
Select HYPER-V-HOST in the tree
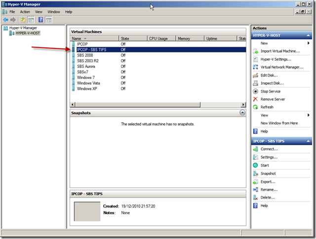(x=27, y=33)
